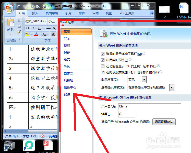Open printer shortcut on desktop

click(9, 146)
